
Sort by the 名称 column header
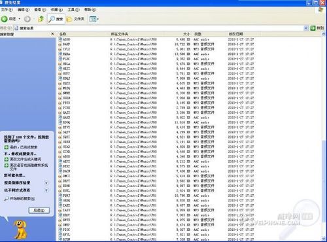84,34
